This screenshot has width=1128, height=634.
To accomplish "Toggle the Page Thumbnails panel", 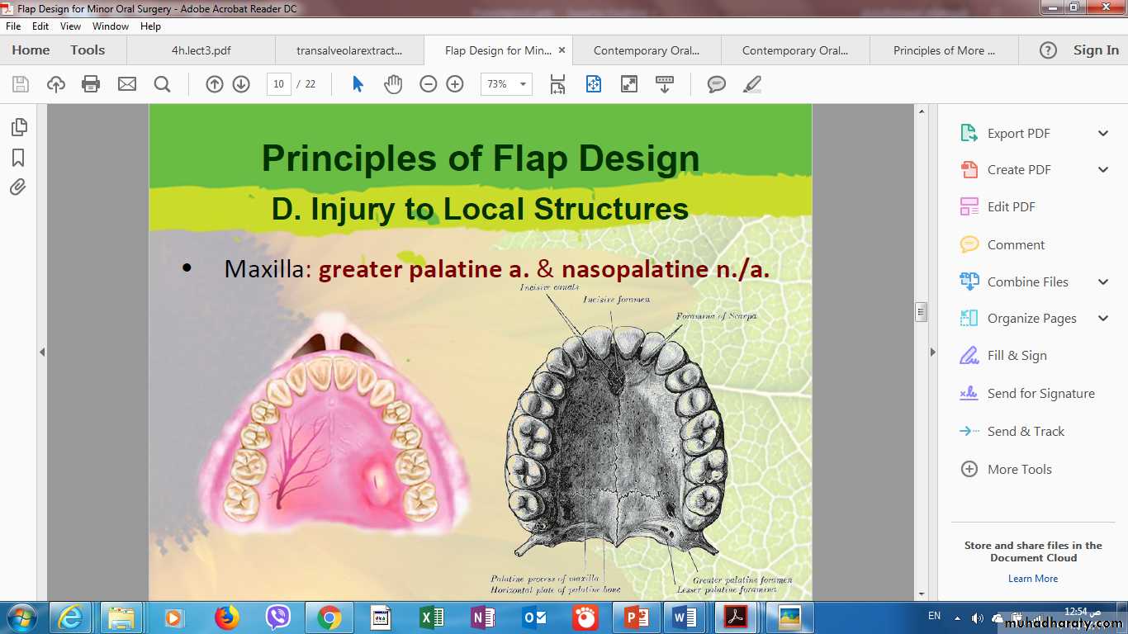I will pyautogui.click(x=18, y=127).
